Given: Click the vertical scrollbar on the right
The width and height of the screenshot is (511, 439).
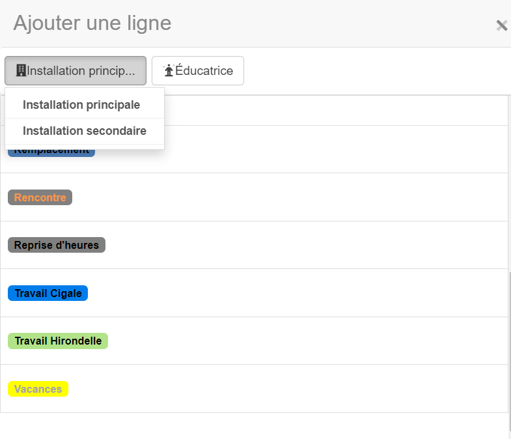Looking at the screenshot, I should pyautogui.click(x=509, y=352).
